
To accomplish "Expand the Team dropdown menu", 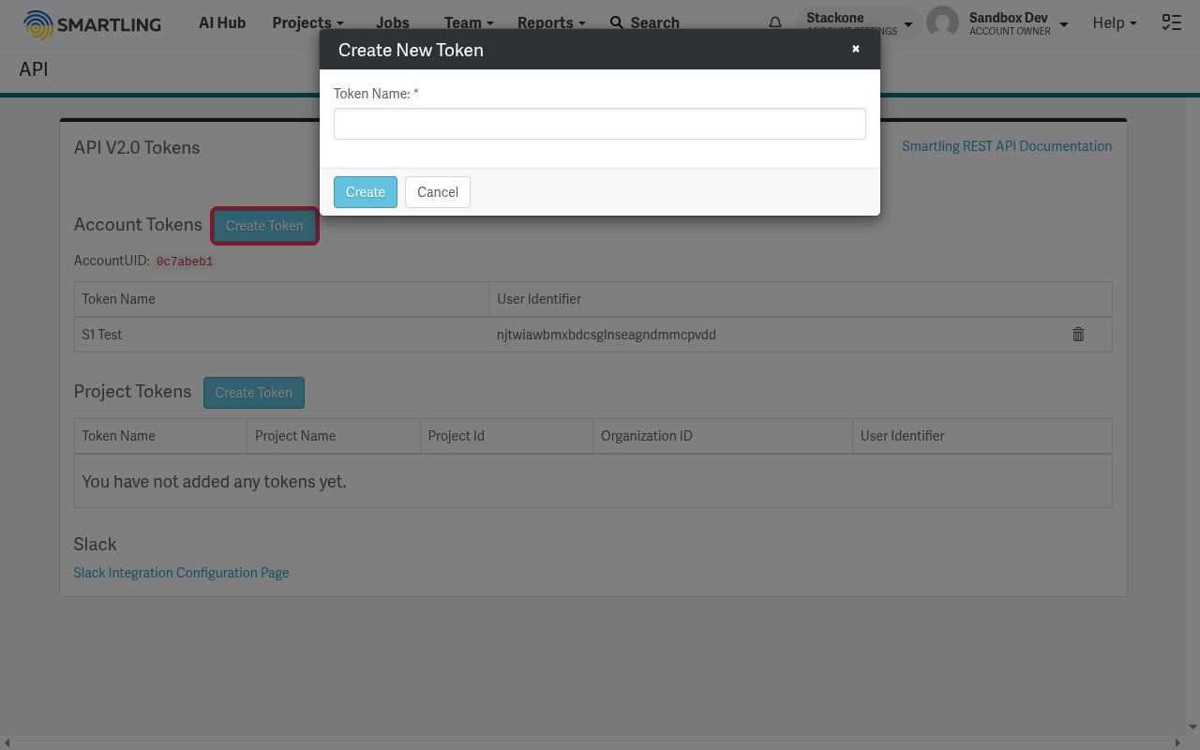I will [469, 22].
